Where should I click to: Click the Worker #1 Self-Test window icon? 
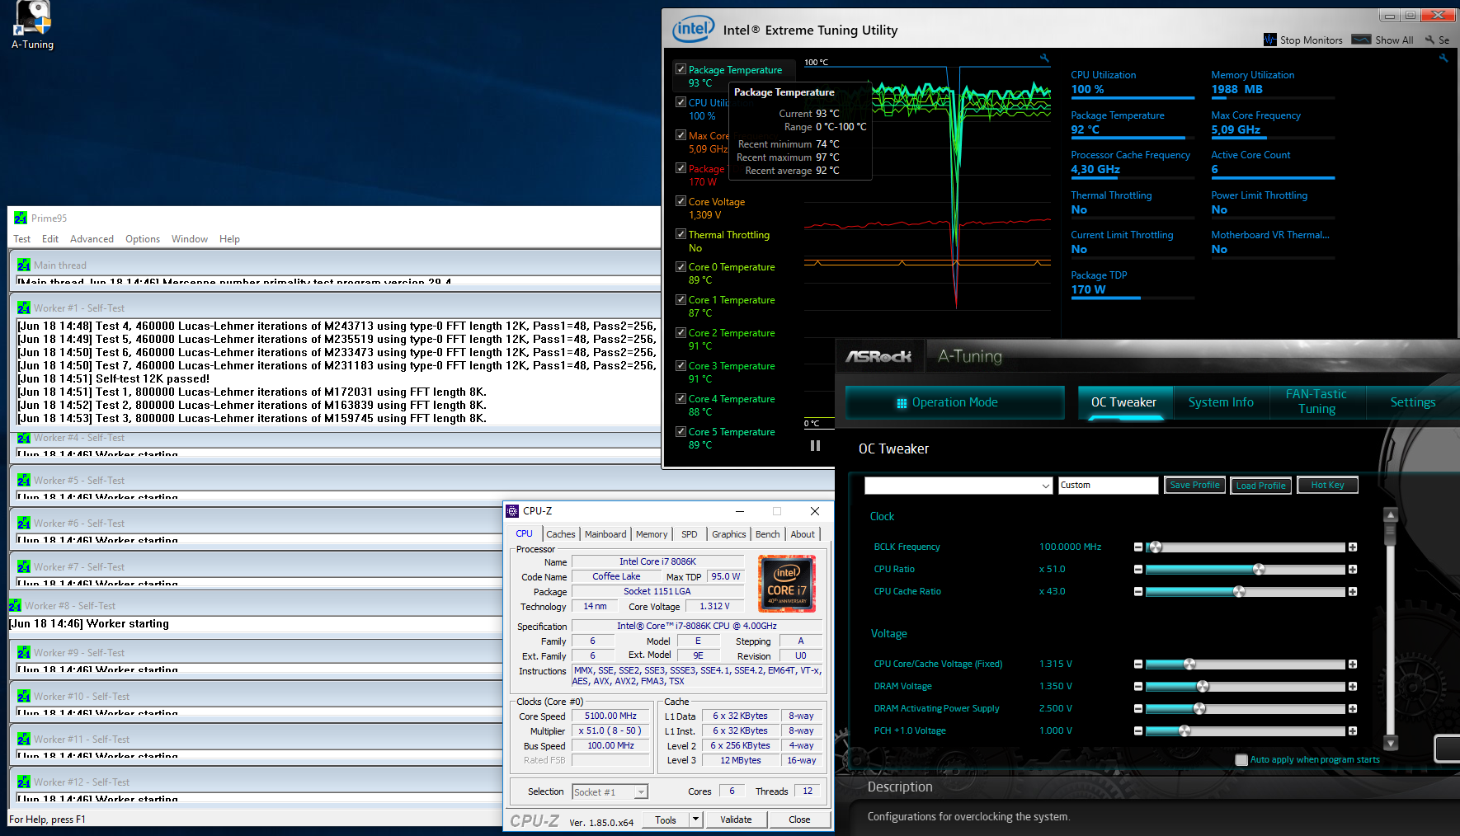pos(24,308)
